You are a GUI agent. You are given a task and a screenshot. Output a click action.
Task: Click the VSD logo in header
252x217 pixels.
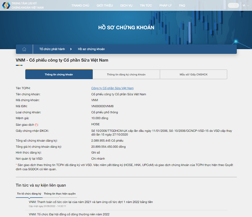[6, 5]
